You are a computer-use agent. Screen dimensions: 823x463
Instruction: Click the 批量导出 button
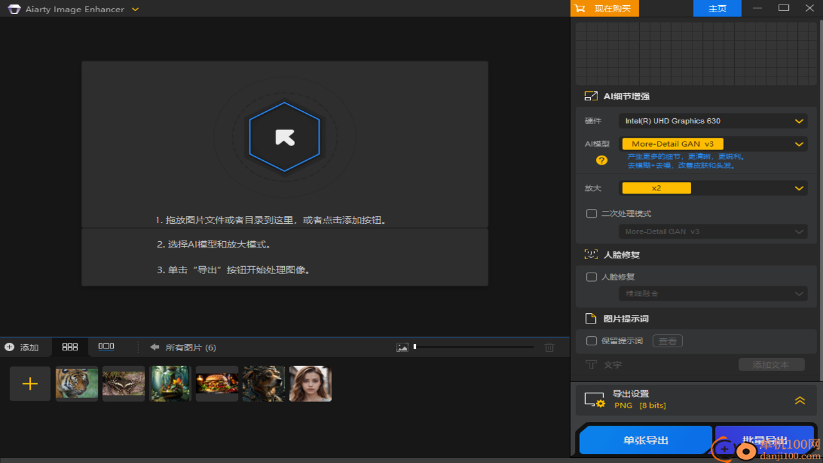(x=765, y=440)
